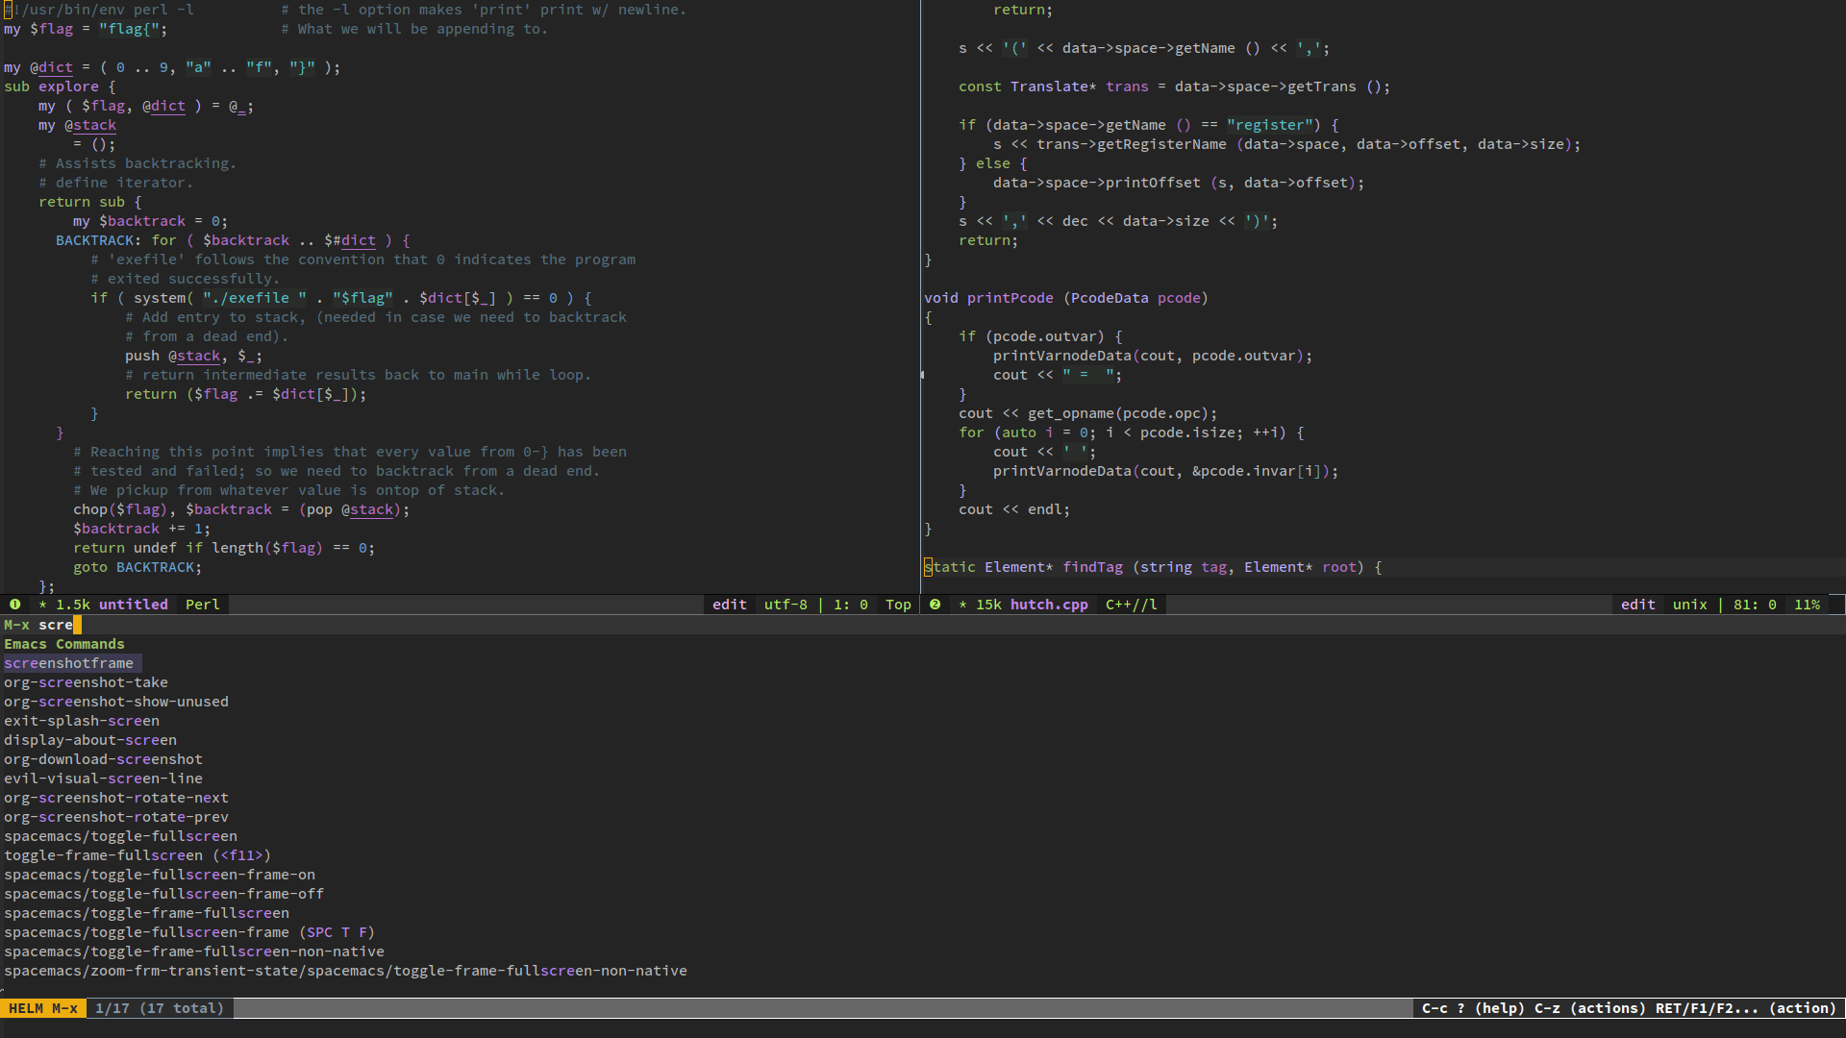The width and height of the screenshot is (1846, 1038).
Task: Click the Emacs Commands source header
Action: pos(64,644)
